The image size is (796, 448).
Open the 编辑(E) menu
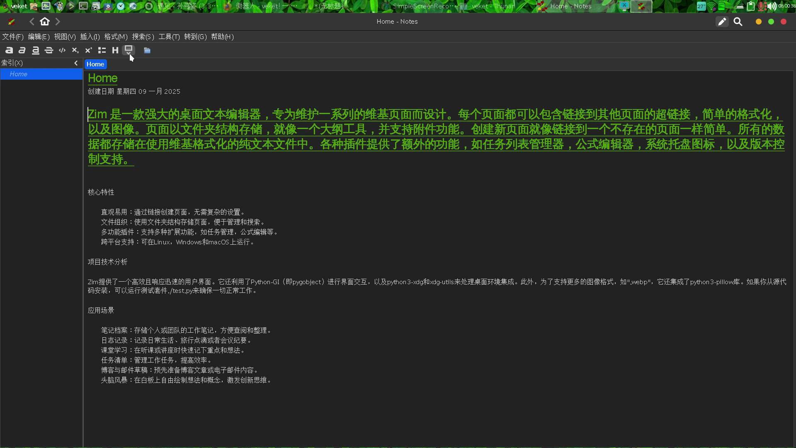(39, 37)
